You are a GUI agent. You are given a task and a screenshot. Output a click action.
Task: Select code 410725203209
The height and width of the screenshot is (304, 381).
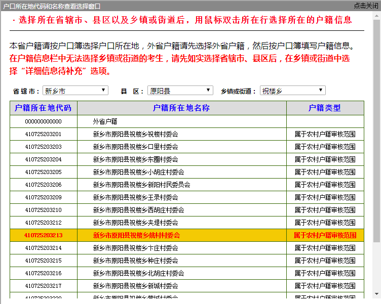(x=44, y=197)
